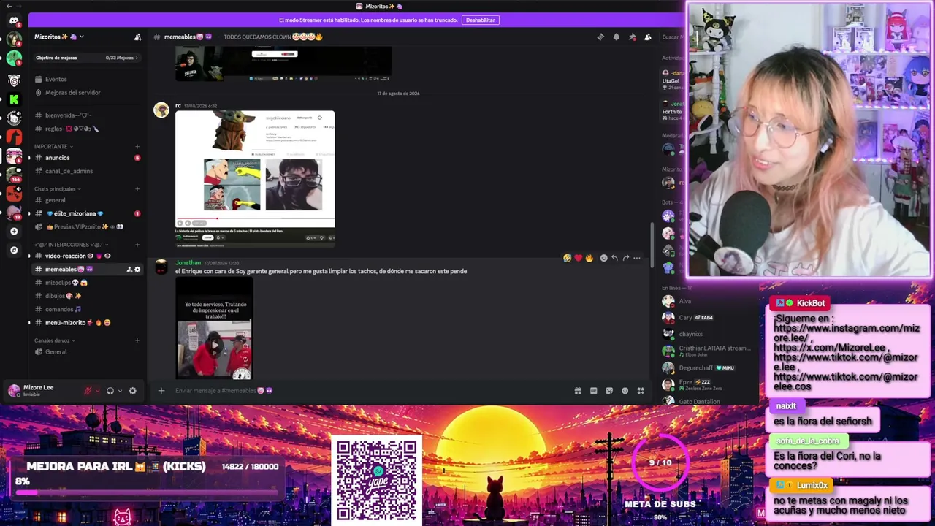Open the GIF picker icon
This screenshot has width=935, height=526.
(593, 391)
